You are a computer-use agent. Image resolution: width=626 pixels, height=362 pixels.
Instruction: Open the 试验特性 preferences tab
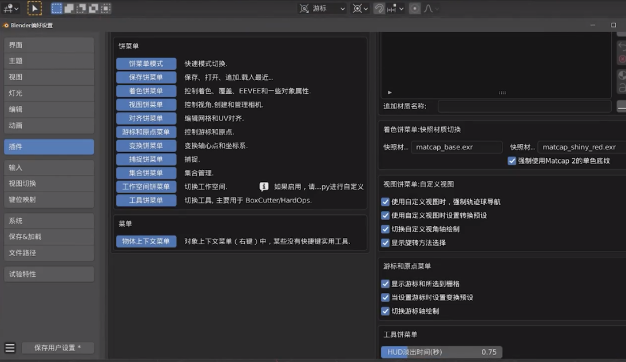click(49, 274)
